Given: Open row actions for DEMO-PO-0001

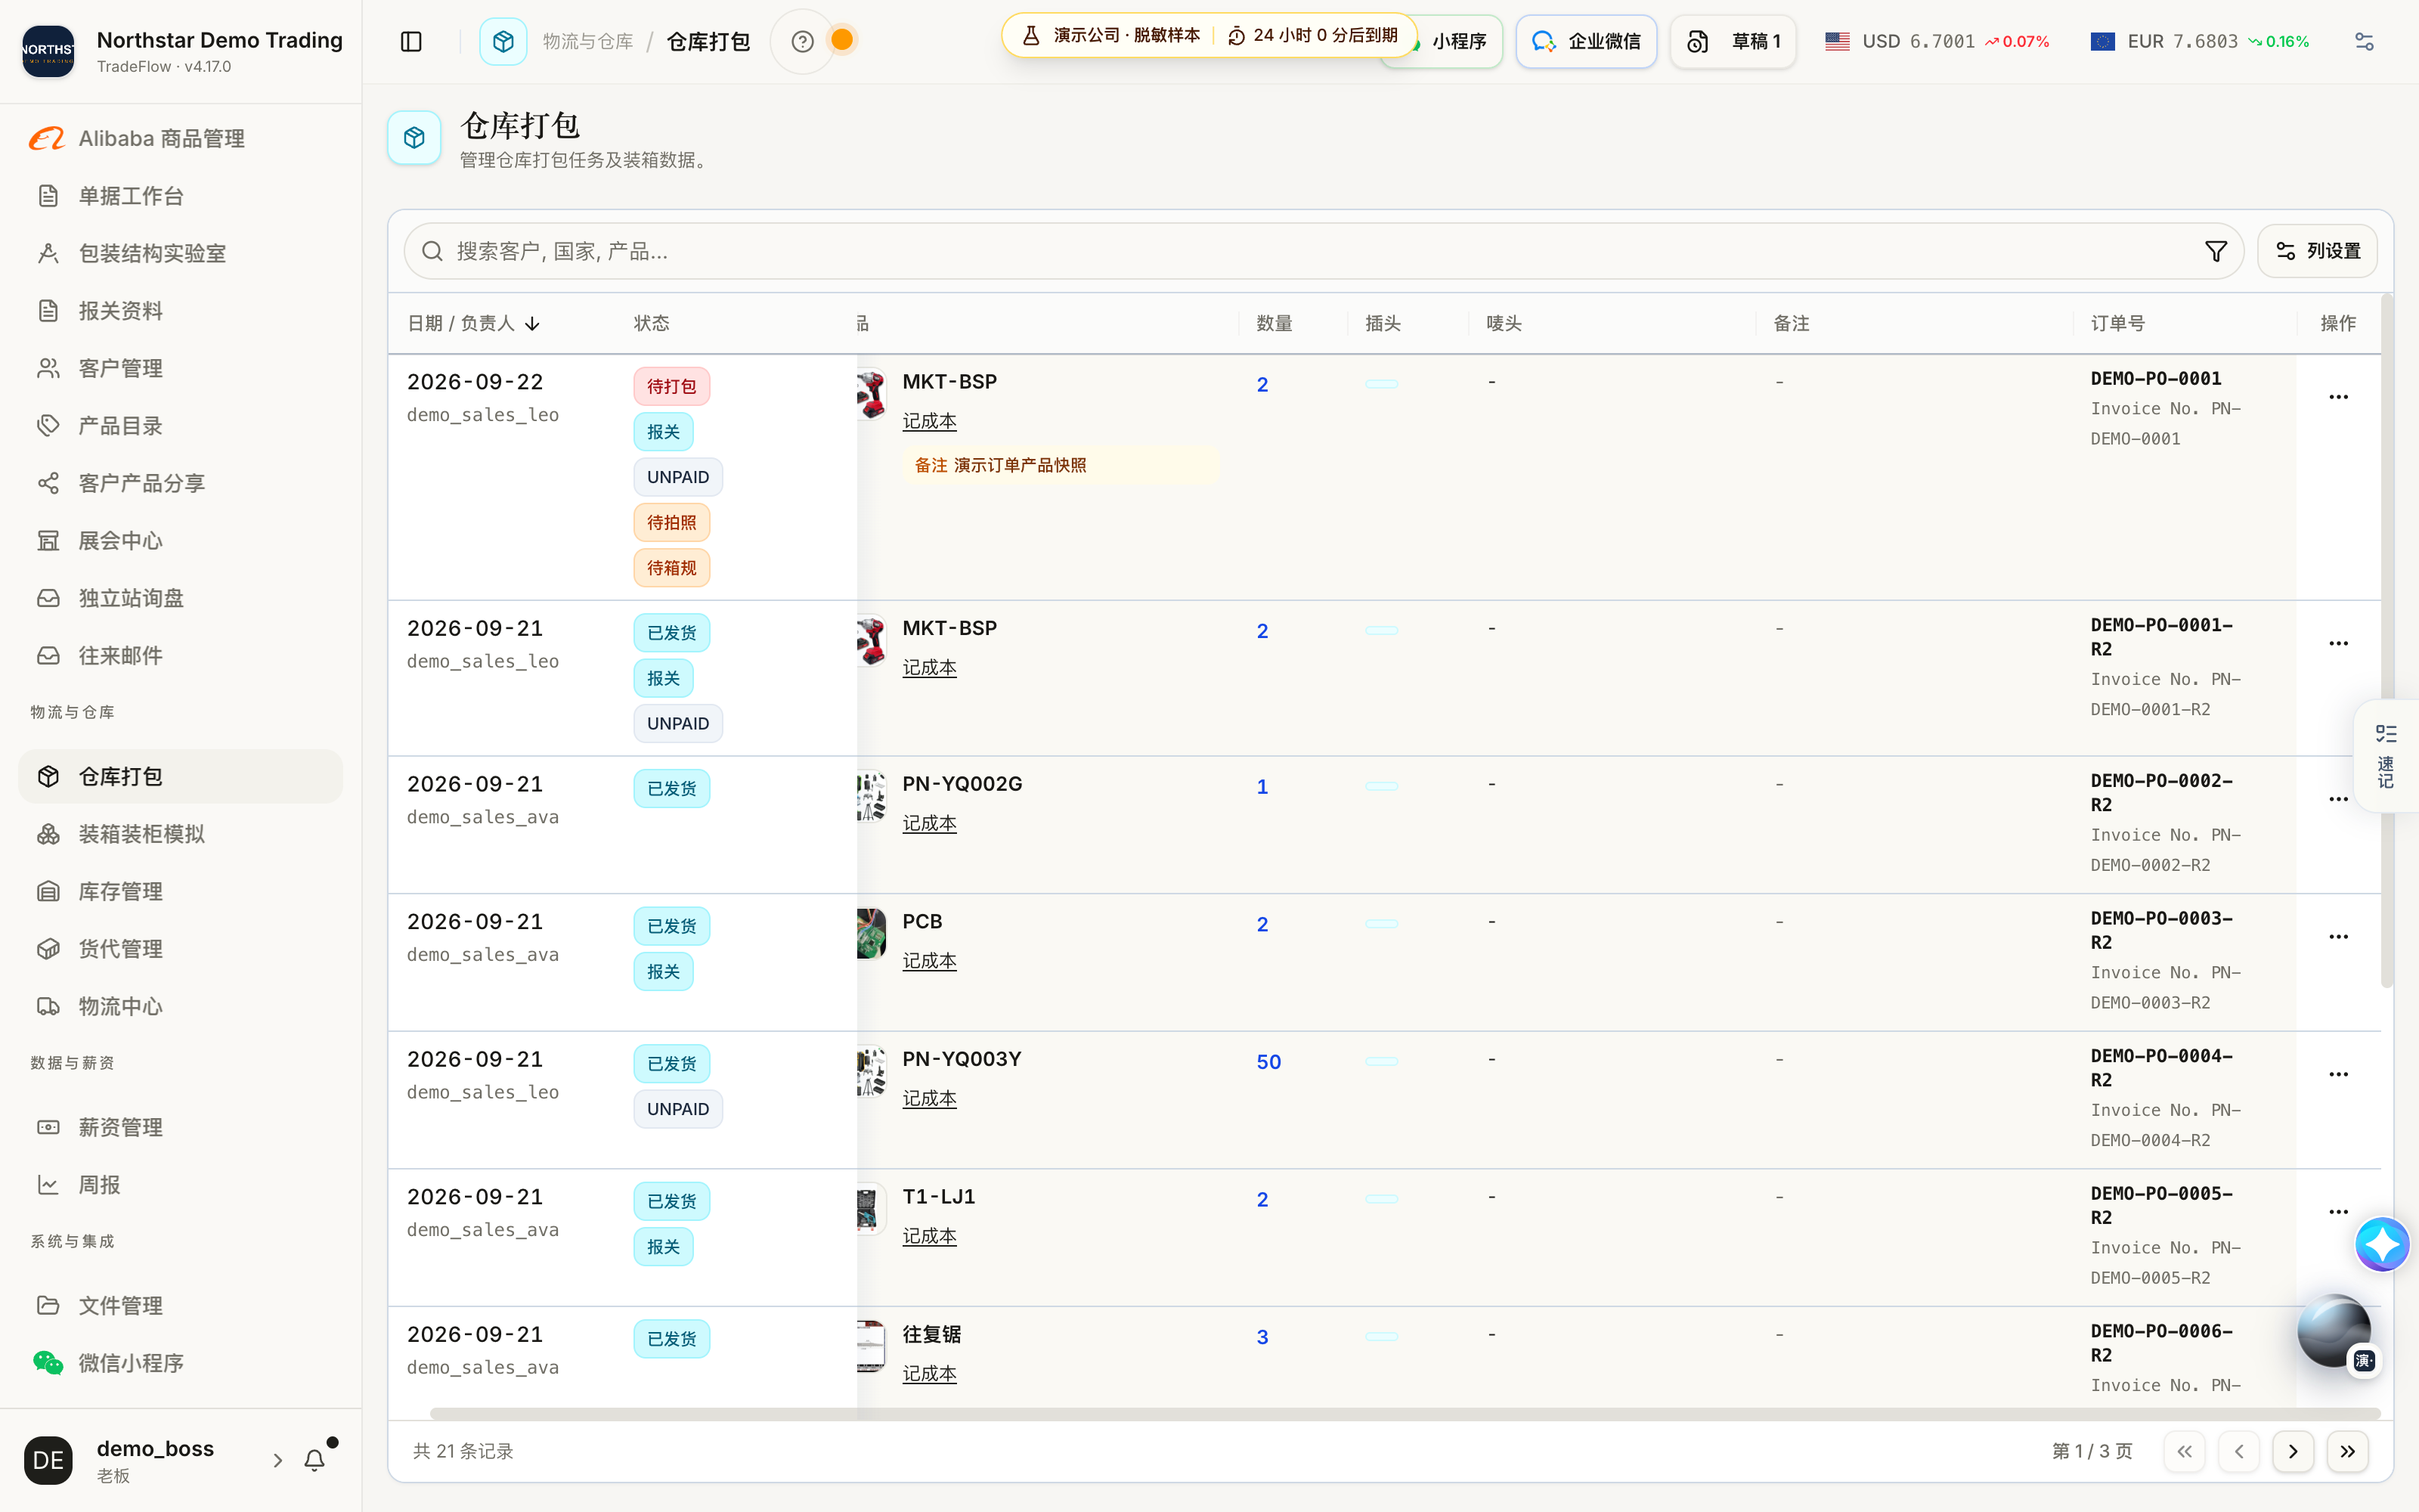Looking at the screenshot, I should (x=2338, y=397).
